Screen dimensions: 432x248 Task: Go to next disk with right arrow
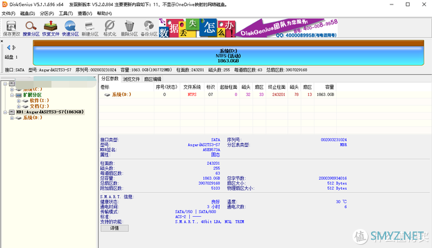14,48
